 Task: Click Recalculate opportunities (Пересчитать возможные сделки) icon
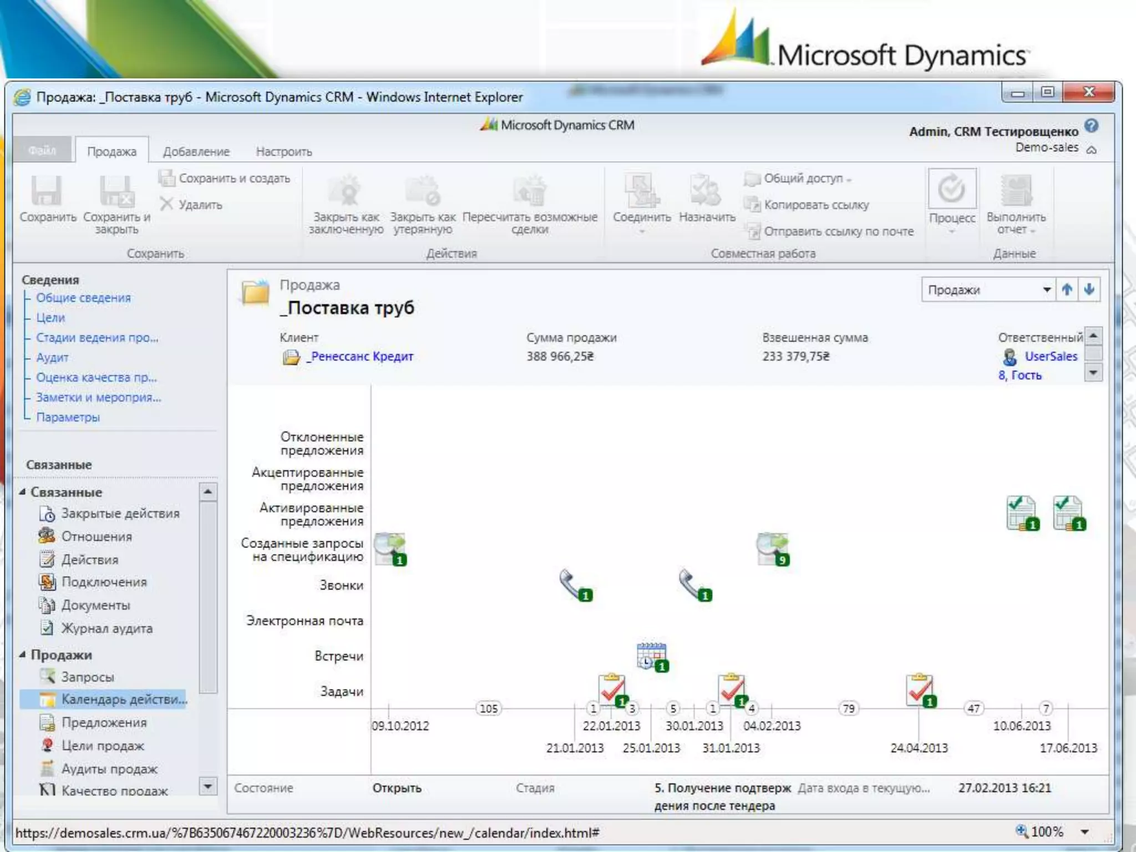point(530,191)
